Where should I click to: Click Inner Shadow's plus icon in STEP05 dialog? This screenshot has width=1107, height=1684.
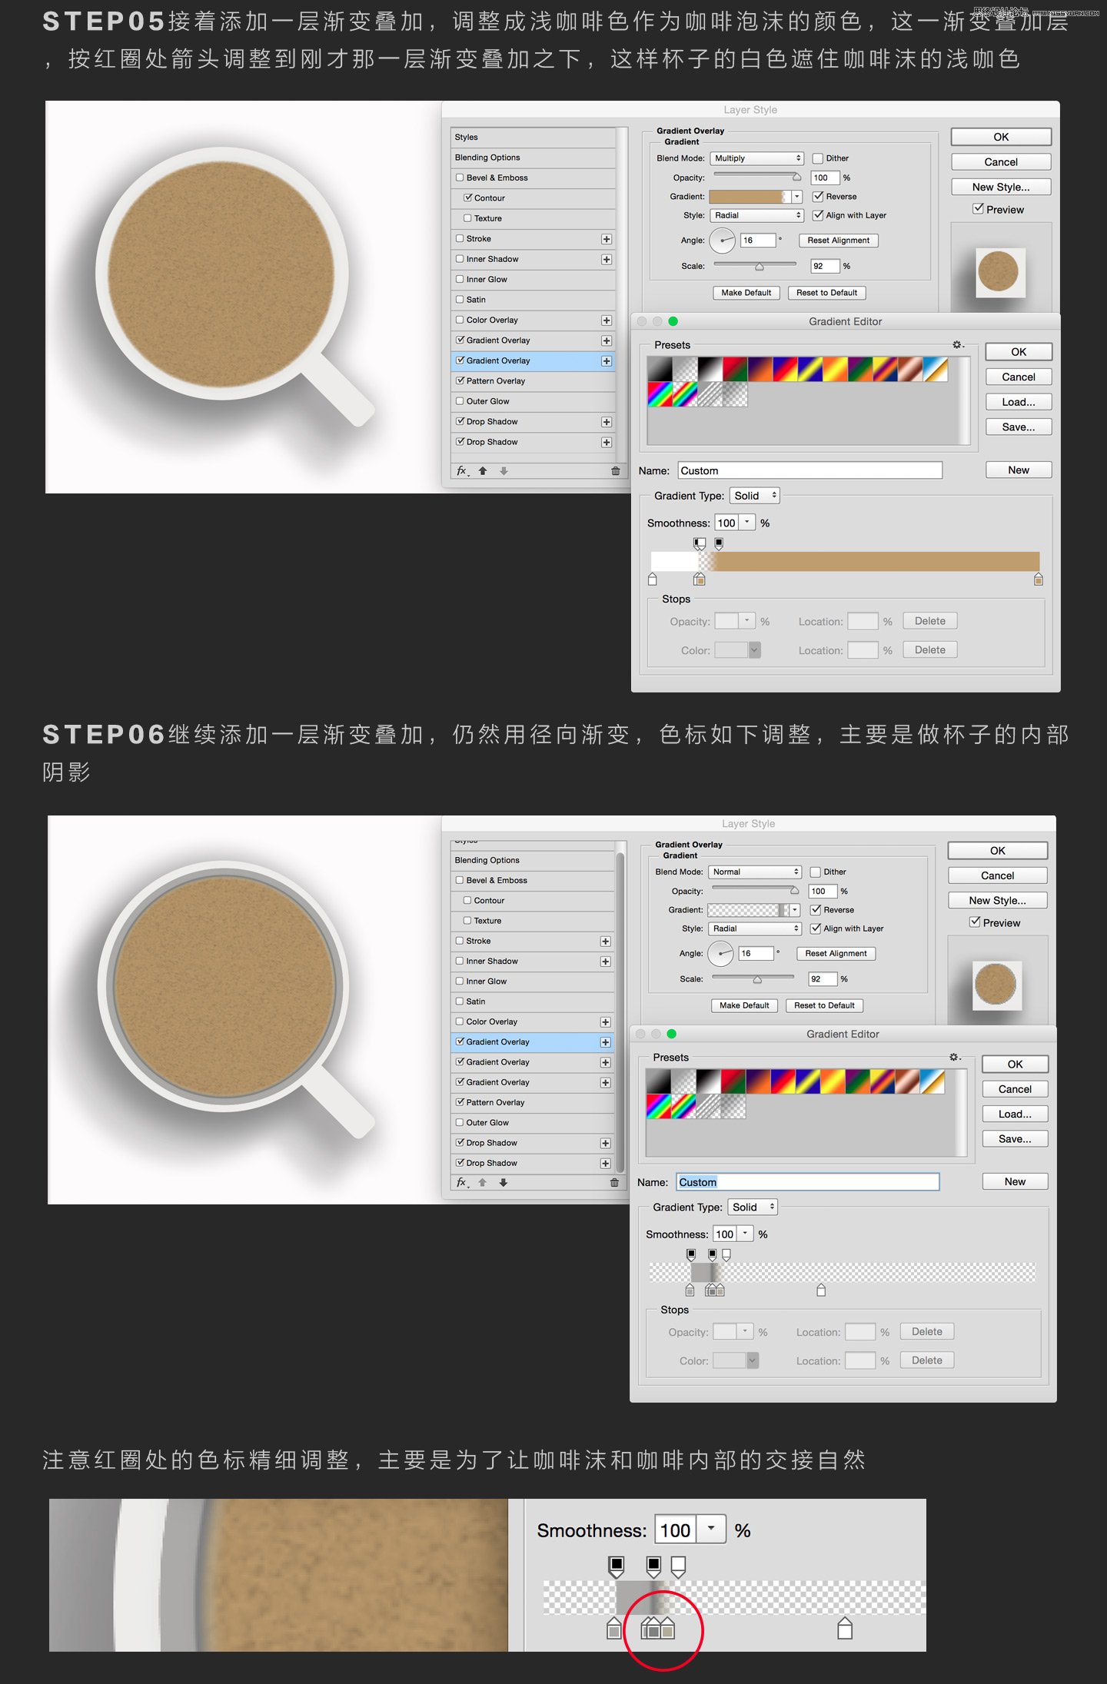click(x=607, y=260)
